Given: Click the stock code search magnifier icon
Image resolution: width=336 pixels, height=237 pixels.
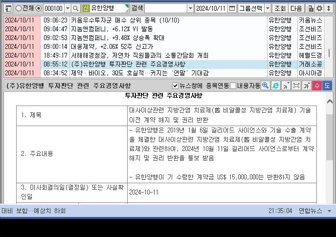Looking at the screenshot, I should click(76, 9).
